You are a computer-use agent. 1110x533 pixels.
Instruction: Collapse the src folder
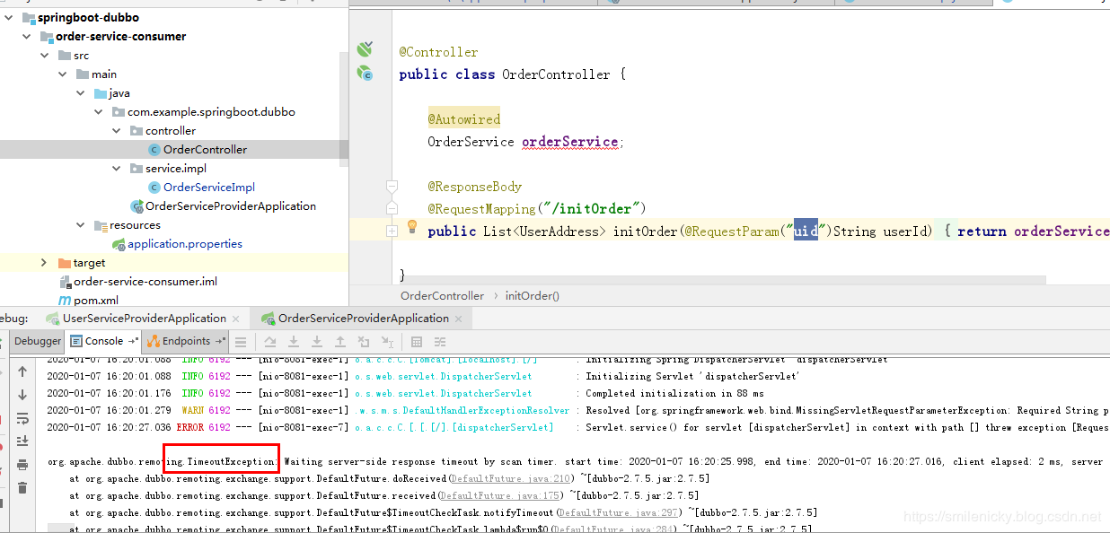pyautogui.click(x=44, y=55)
